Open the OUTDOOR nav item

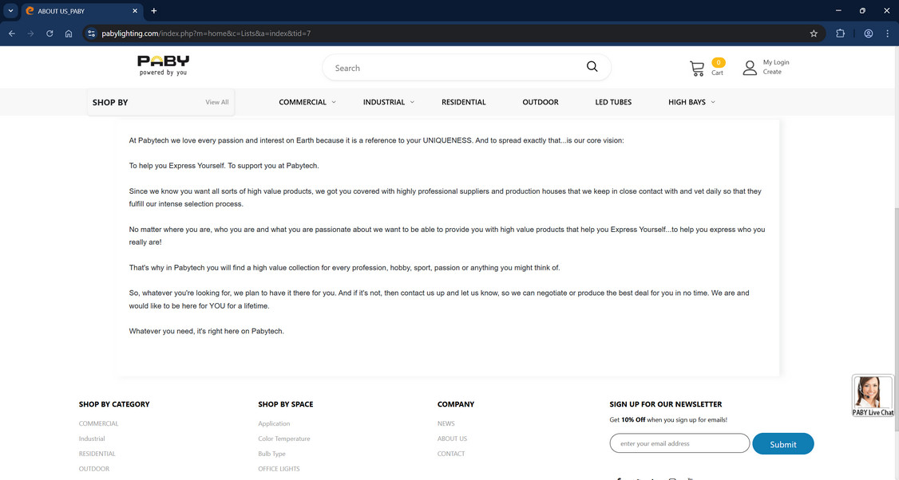(x=540, y=102)
